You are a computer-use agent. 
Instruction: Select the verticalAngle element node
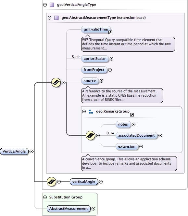pyautogui.click(x=84, y=182)
